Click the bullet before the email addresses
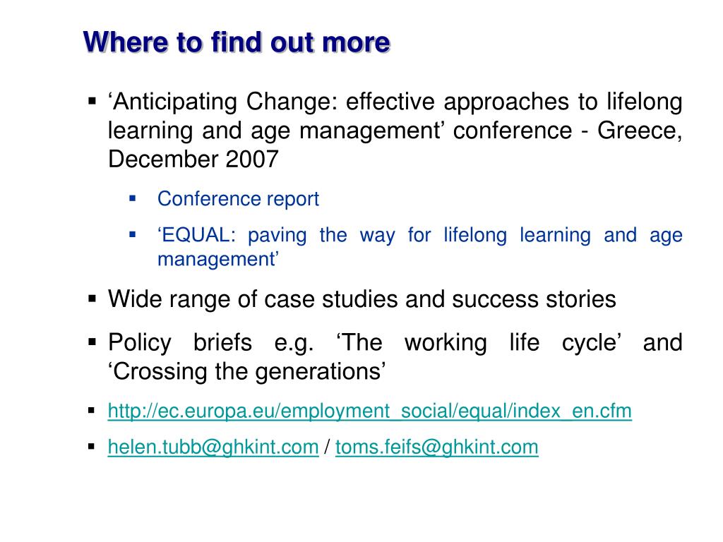This screenshot has width=723, height=542. (91, 446)
